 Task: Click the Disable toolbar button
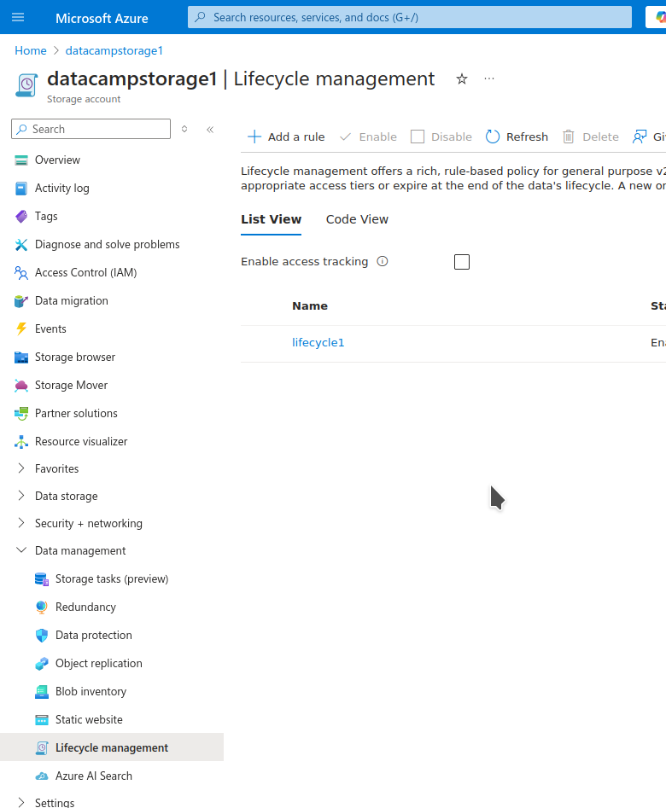441,137
